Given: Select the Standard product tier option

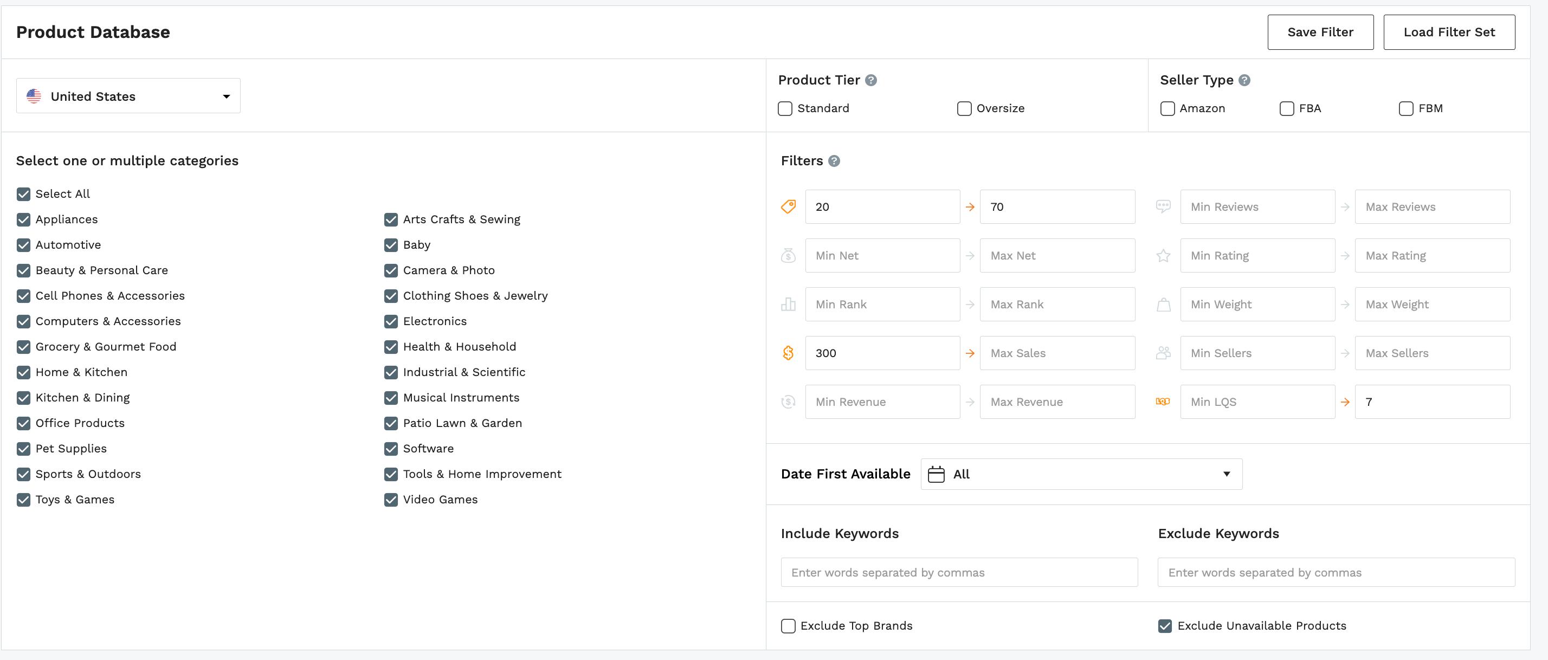Looking at the screenshot, I should (785, 107).
